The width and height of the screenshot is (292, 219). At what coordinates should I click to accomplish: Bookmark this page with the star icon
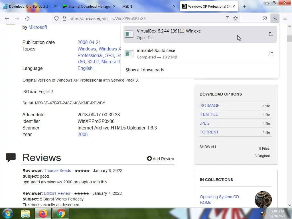point(236,18)
